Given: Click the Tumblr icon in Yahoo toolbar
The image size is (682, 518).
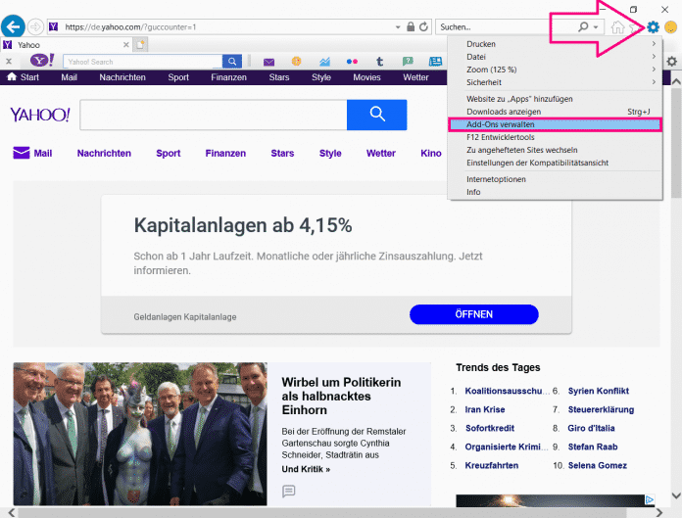Looking at the screenshot, I should point(379,62).
